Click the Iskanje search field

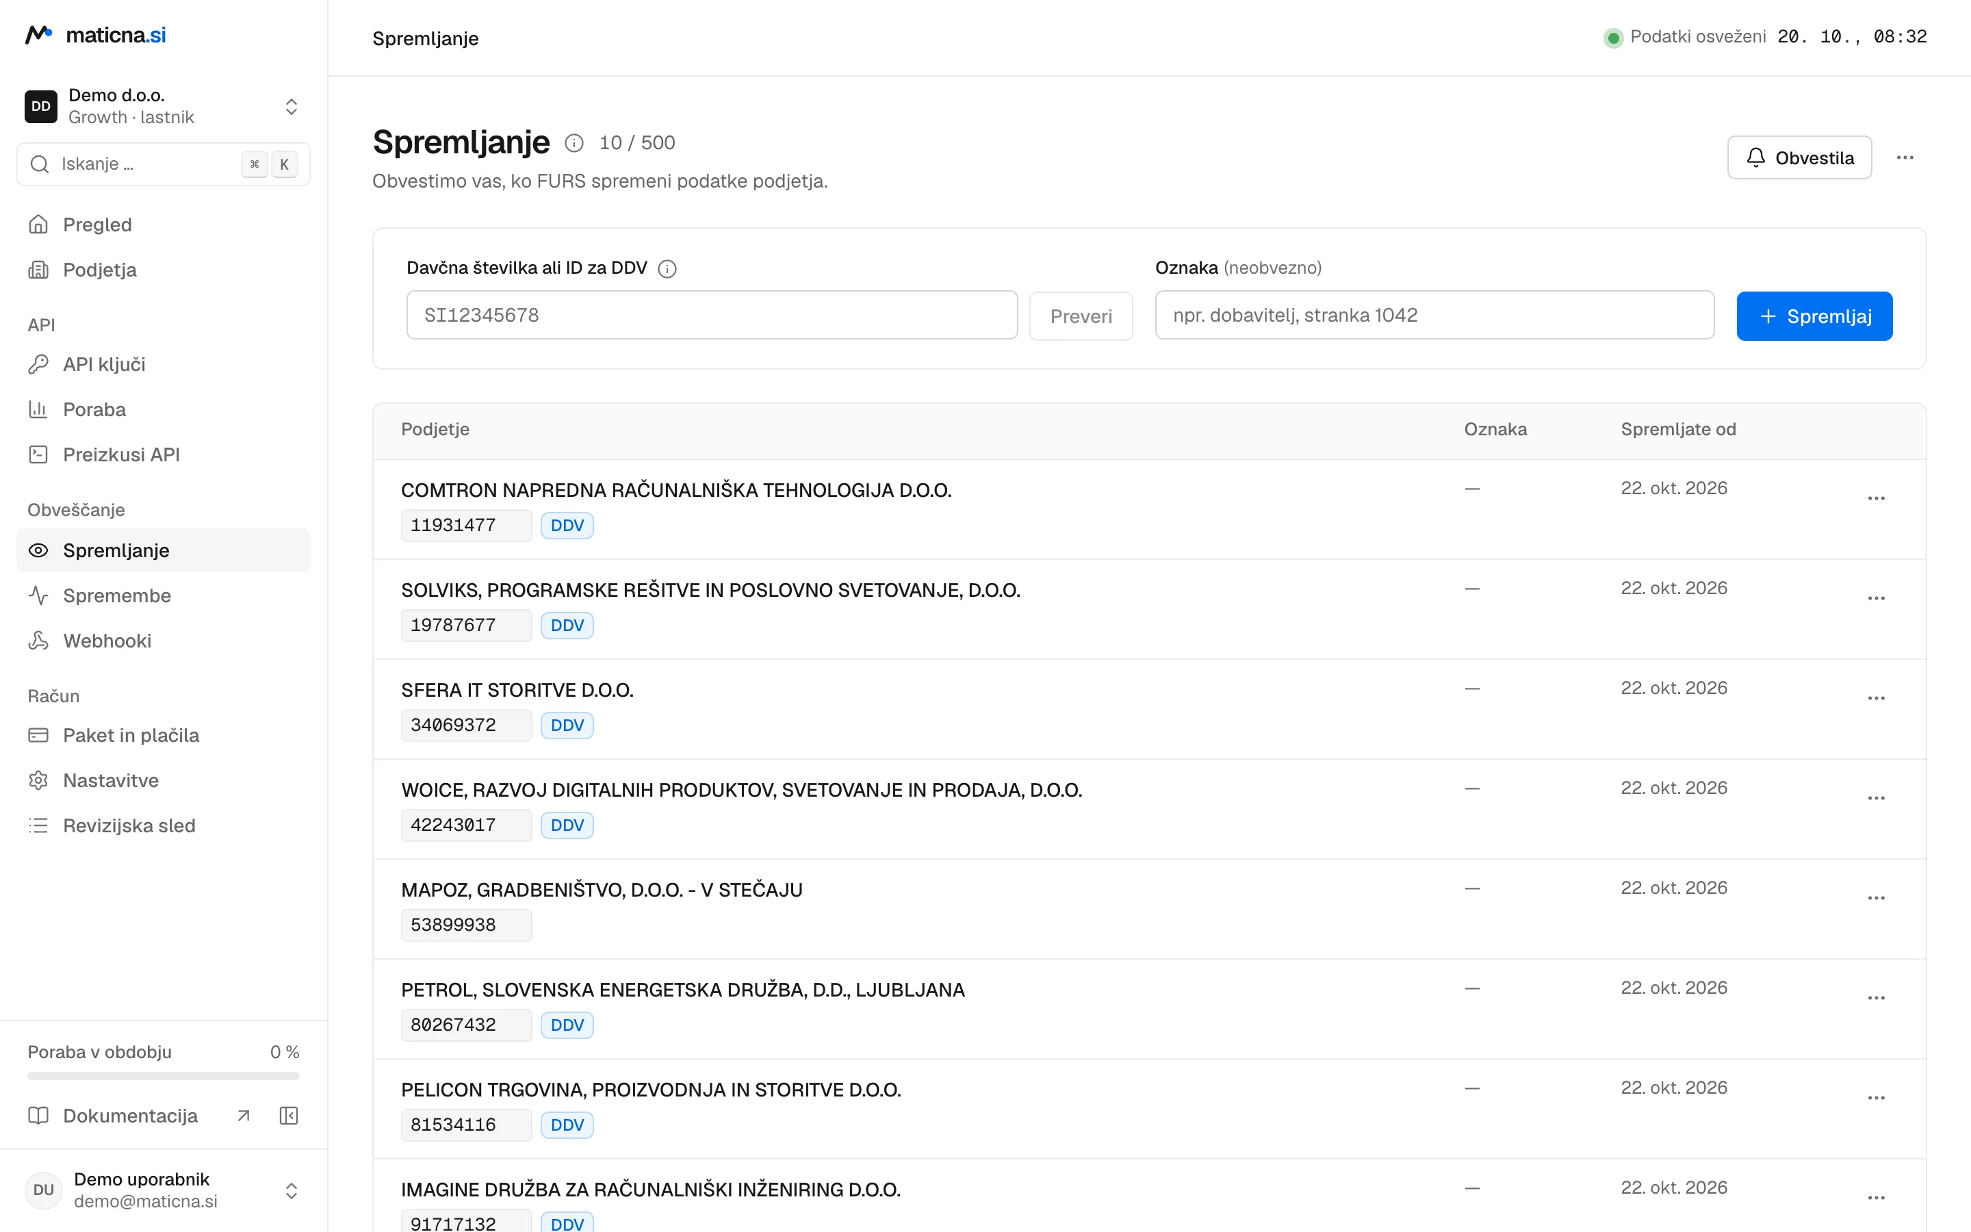pyautogui.click(x=163, y=164)
